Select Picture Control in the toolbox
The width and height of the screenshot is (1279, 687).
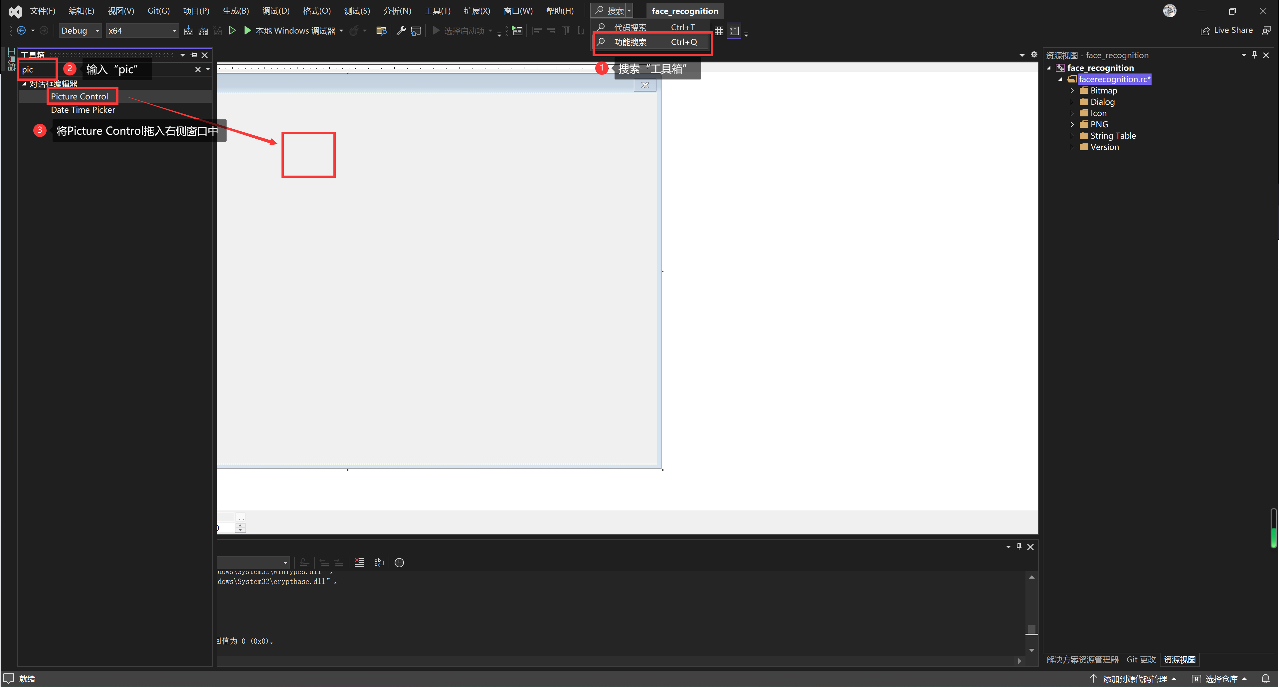80,96
